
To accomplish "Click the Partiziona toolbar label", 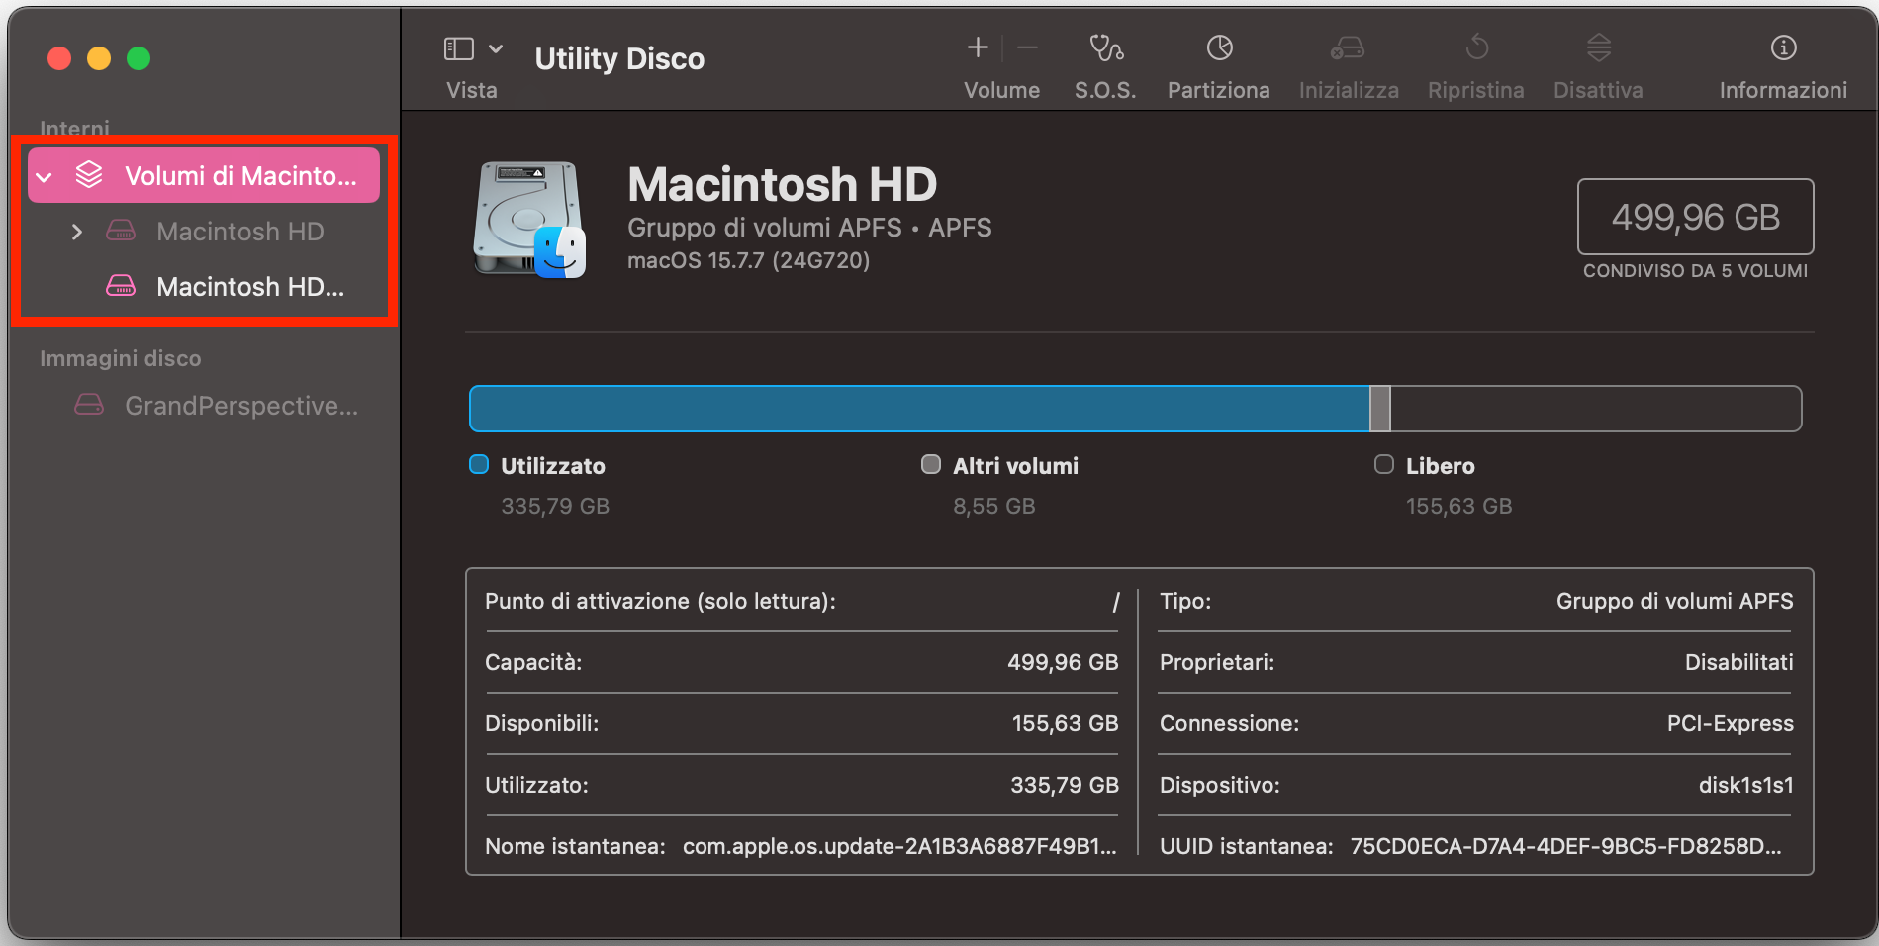I will (1219, 90).
